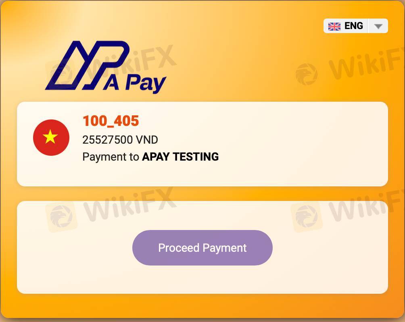
Task: Click the "Payment to" label text
Action: click(111, 157)
